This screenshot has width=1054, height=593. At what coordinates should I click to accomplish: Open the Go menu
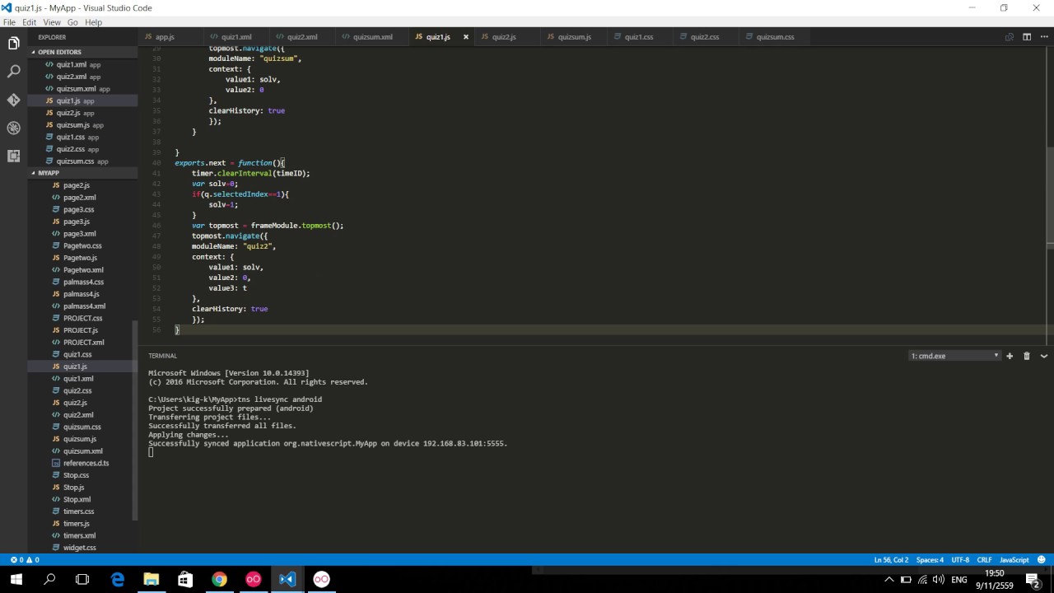pyautogui.click(x=72, y=22)
